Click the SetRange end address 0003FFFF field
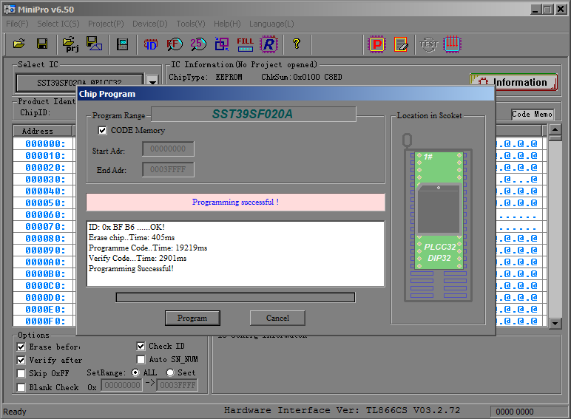Viewport: 571px width, 419px height. click(178, 385)
